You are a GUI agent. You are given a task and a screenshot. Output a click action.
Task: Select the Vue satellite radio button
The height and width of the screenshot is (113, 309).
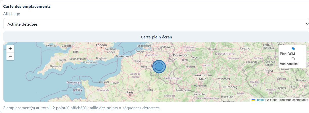pos(293,59)
